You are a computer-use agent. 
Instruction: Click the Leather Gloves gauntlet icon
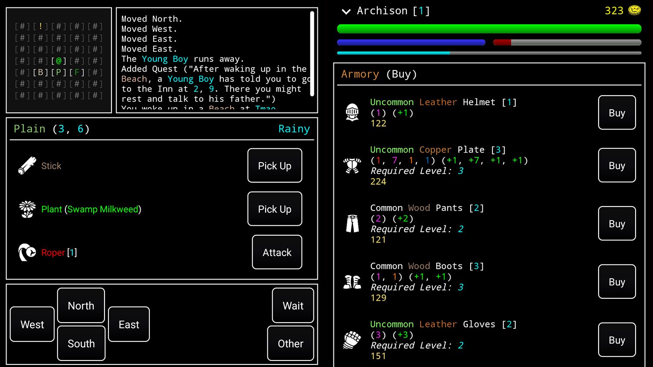(352, 340)
